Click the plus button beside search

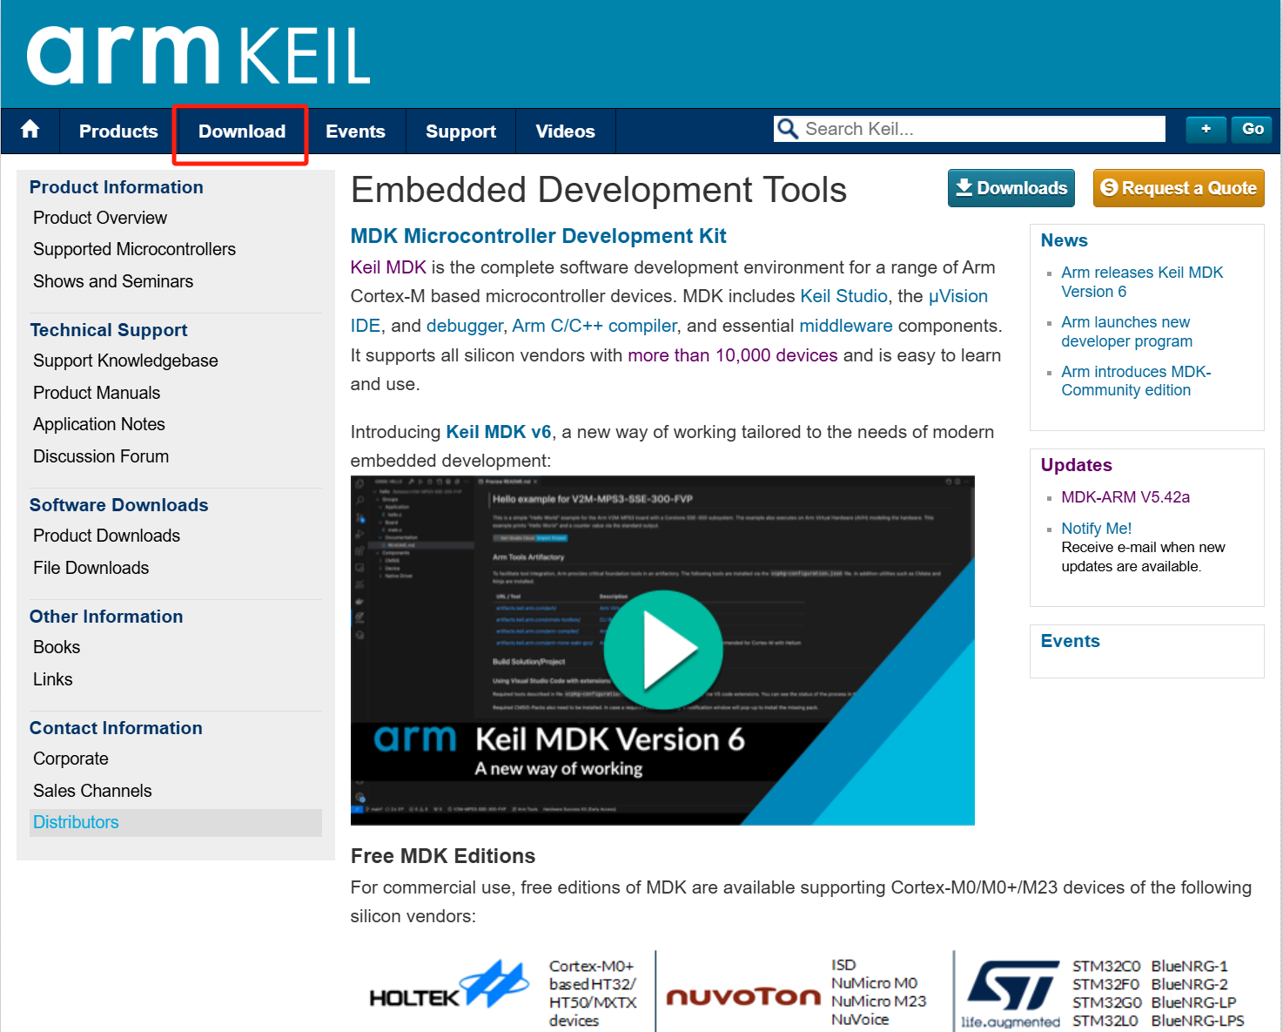click(x=1206, y=129)
